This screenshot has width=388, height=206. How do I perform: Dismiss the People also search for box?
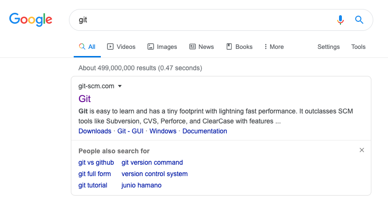[362, 150]
